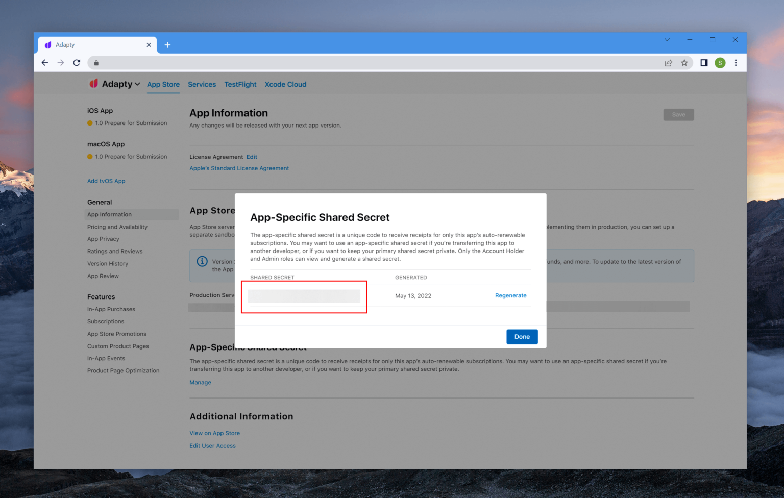Click the Done button

[x=522, y=337]
